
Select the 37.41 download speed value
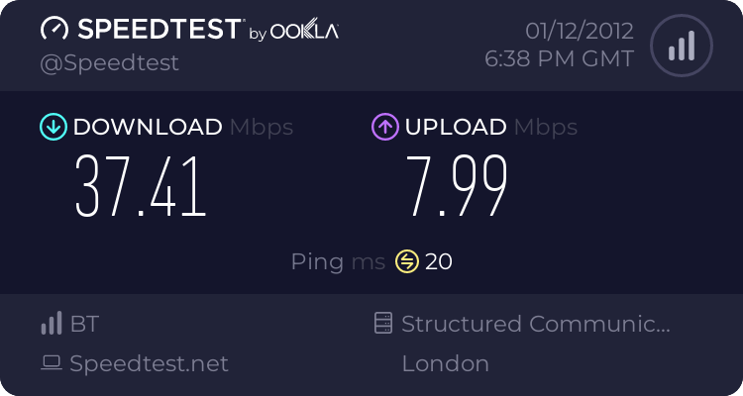click(142, 188)
